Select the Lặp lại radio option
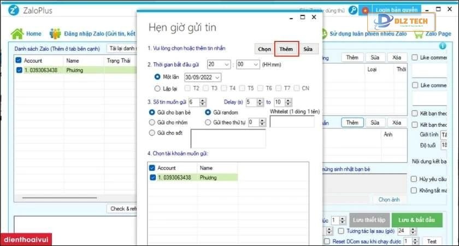The height and width of the screenshot is (246, 459). pyautogui.click(x=158, y=88)
